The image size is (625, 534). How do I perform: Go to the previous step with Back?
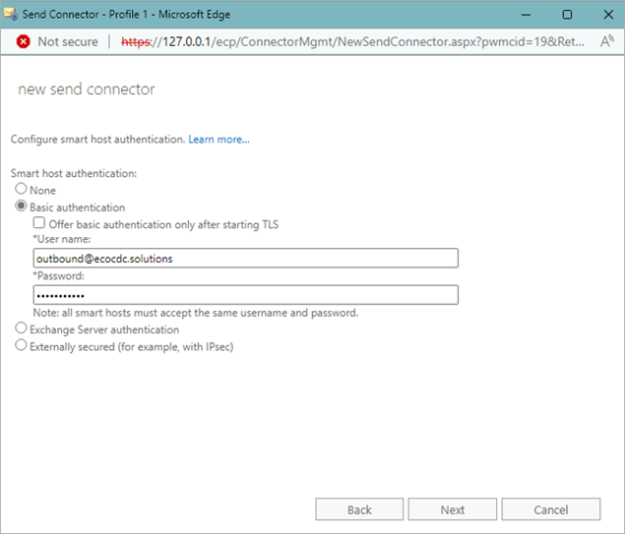pos(359,509)
